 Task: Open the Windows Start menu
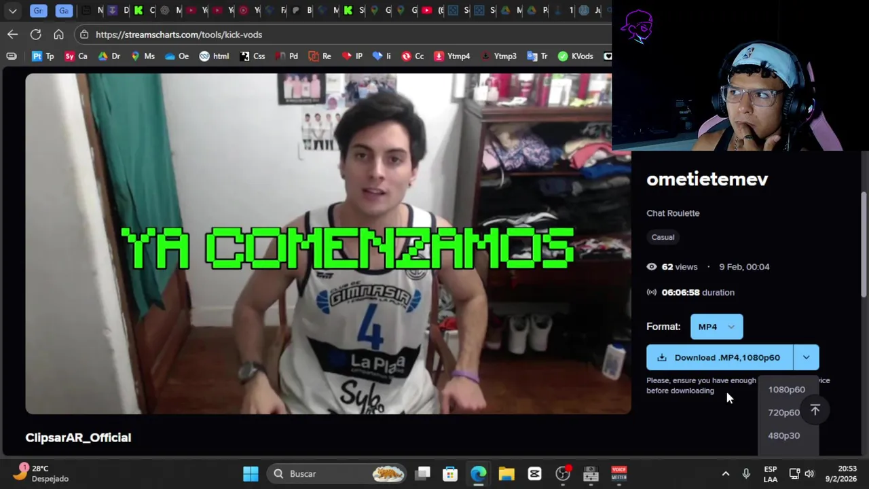click(251, 473)
